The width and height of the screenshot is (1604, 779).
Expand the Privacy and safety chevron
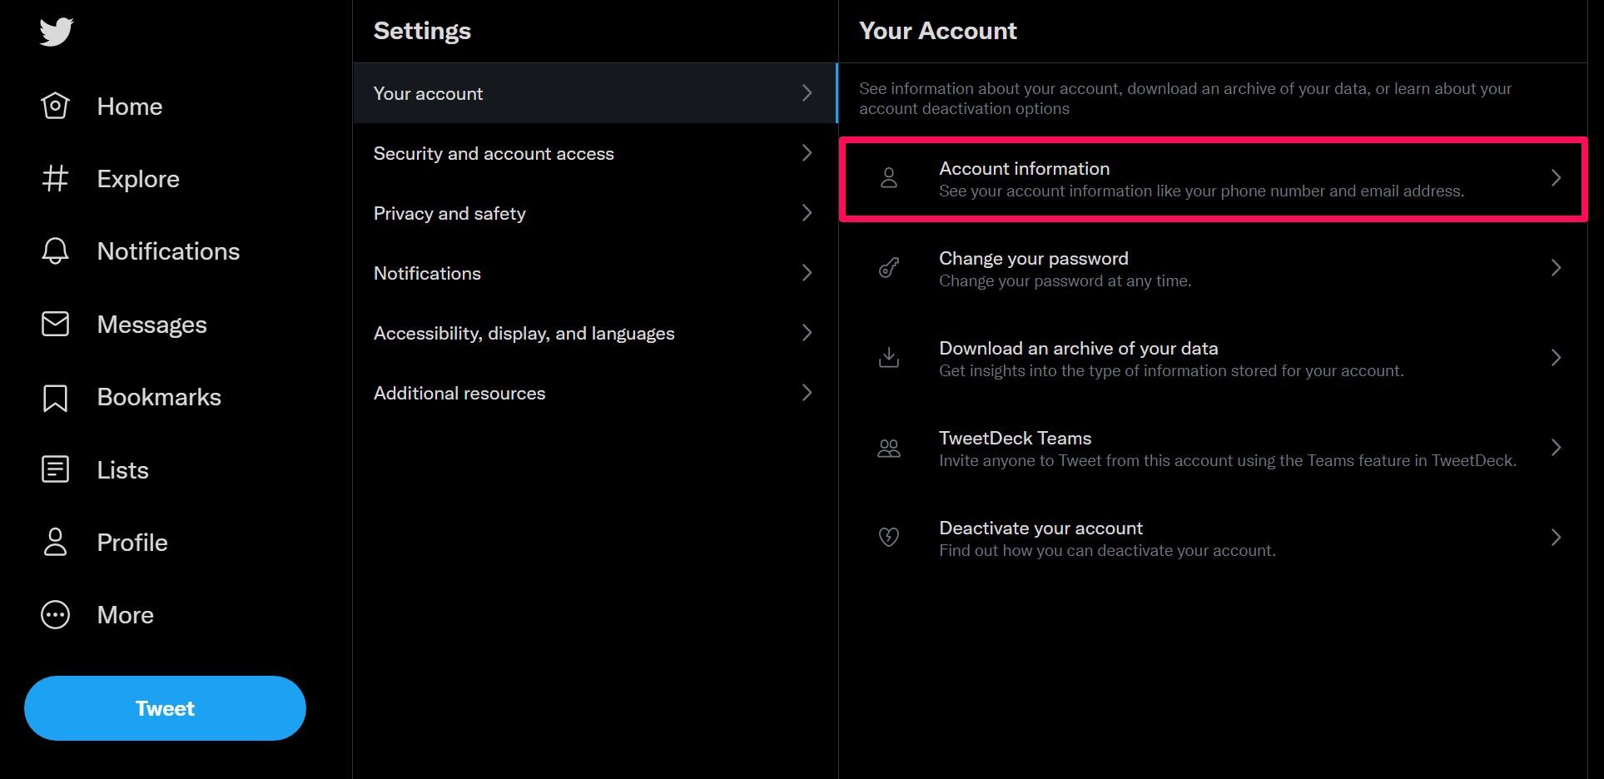point(806,213)
